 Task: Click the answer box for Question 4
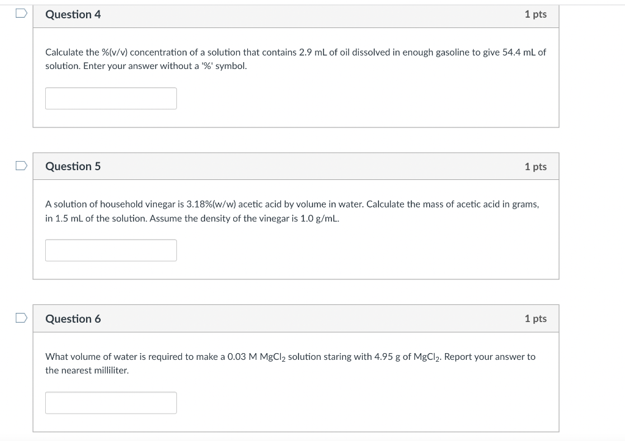[110, 98]
